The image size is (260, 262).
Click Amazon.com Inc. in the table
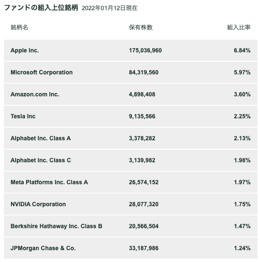coord(35,94)
